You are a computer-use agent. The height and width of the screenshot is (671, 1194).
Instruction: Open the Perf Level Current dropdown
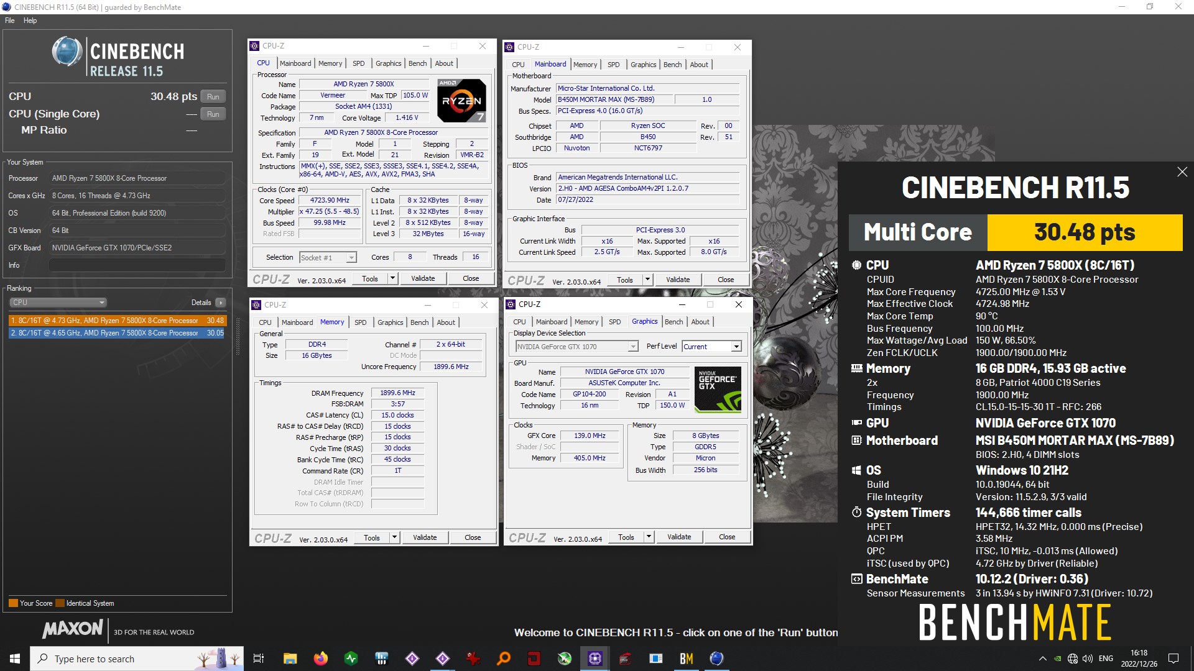[711, 347]
